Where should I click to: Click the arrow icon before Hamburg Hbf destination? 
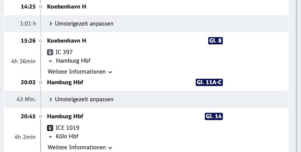click(50, 61)
